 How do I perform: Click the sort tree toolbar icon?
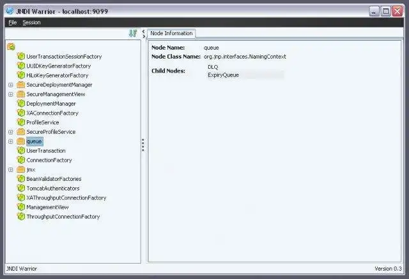point(133,33)
